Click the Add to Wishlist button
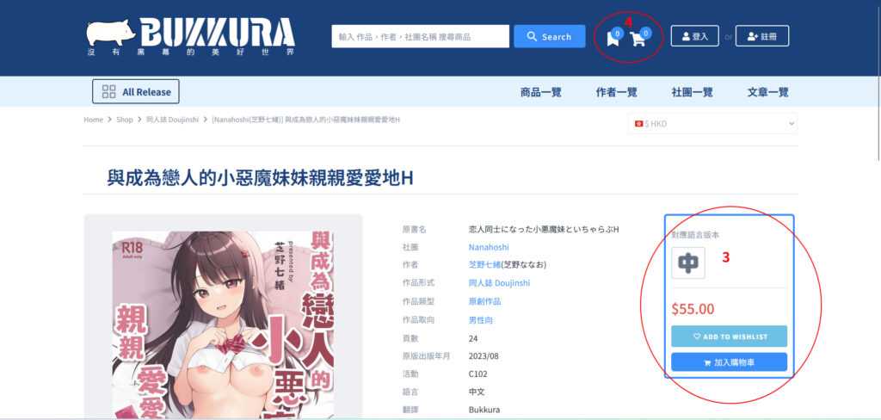This screenshot has width=881, height=420. click(729, 337)
